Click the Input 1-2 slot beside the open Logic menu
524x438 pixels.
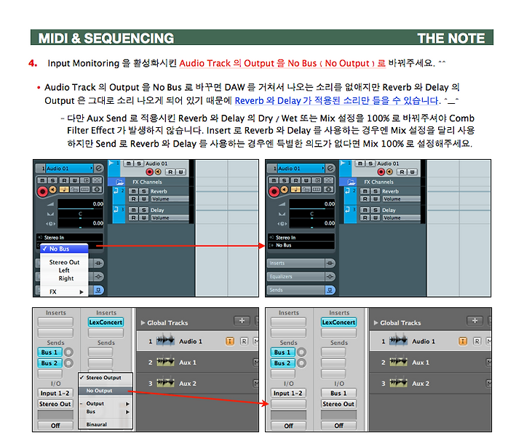click(x=55, y=393)
